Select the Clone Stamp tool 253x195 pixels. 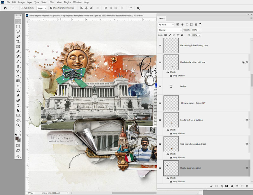(18, 66)
